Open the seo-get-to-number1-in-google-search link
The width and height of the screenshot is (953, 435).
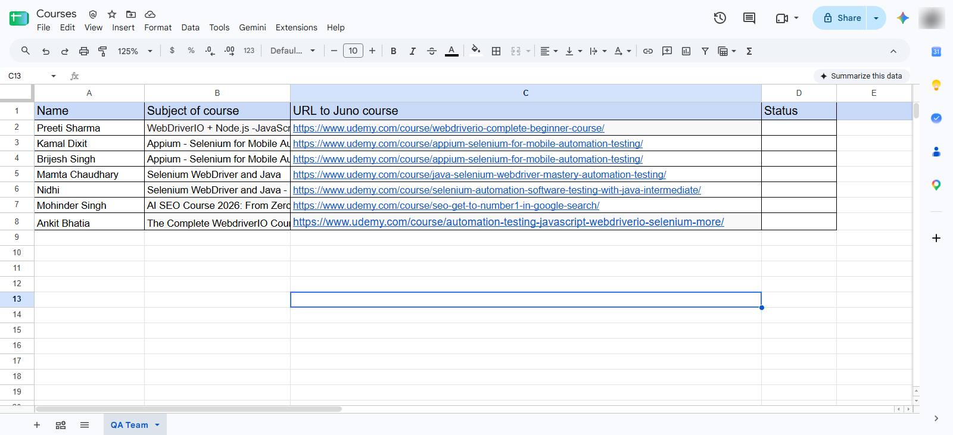pyautogui.click(x=446, y=205)
